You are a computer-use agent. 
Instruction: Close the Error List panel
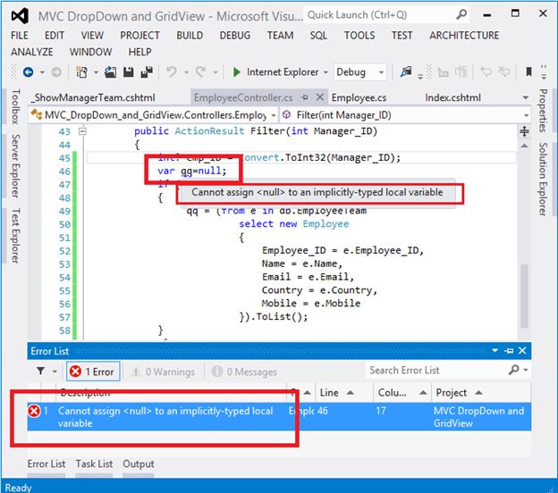click(x=522, y=351)
